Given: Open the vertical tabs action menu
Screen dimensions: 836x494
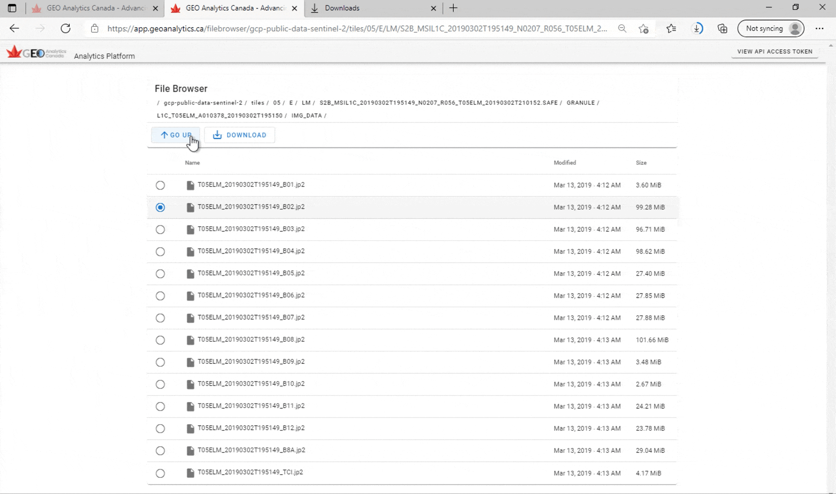Looking at the screenshot, I should [x=12, y=8].
